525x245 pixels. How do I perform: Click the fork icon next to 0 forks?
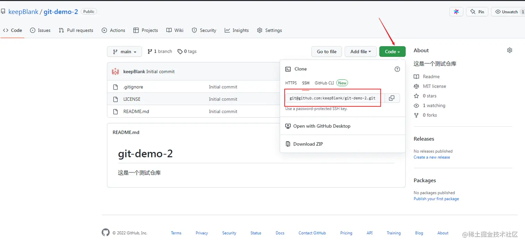pyautogui.click(x=416, y=115)
